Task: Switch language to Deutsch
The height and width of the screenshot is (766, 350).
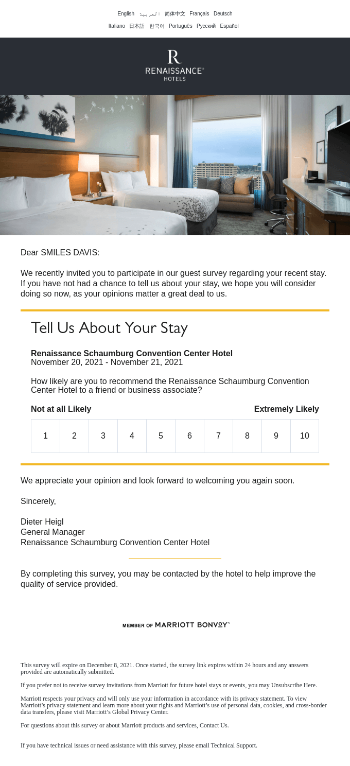Action: coord(223,13)
